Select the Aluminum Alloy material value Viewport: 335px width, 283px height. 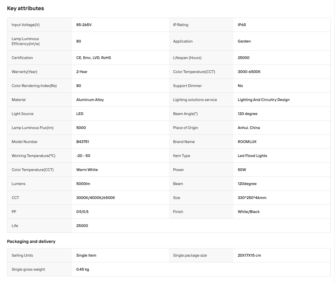(90, 100)
